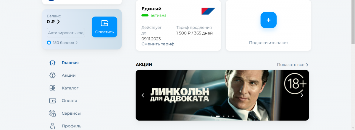Open the Сервисы icon in sidebar
Viewport: 355px width, 130px height.
(x=52, y=113)
